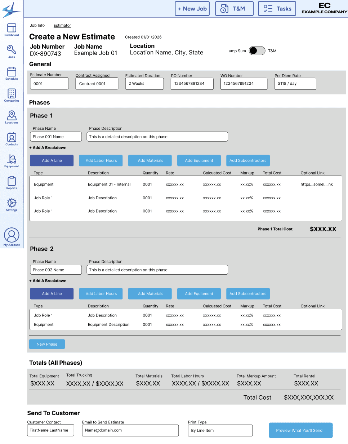Click the Total Labor Hours value
Screen dimensions: 348x444
coord(200,383)
